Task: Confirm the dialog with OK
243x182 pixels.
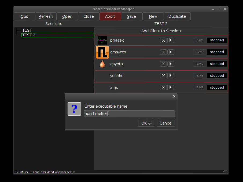Action: click(x=146, y=123)
